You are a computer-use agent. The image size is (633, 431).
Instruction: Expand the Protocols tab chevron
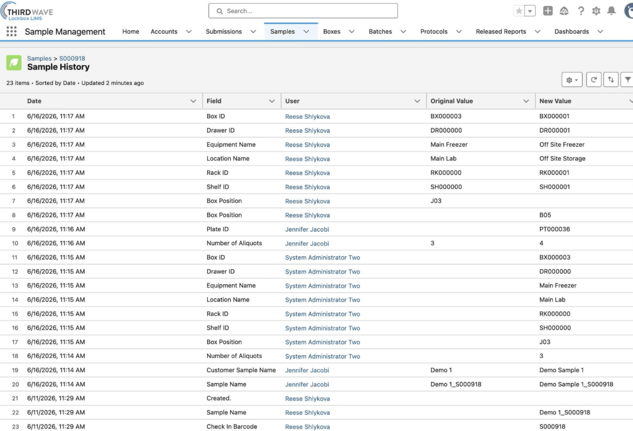click(459, 32)
